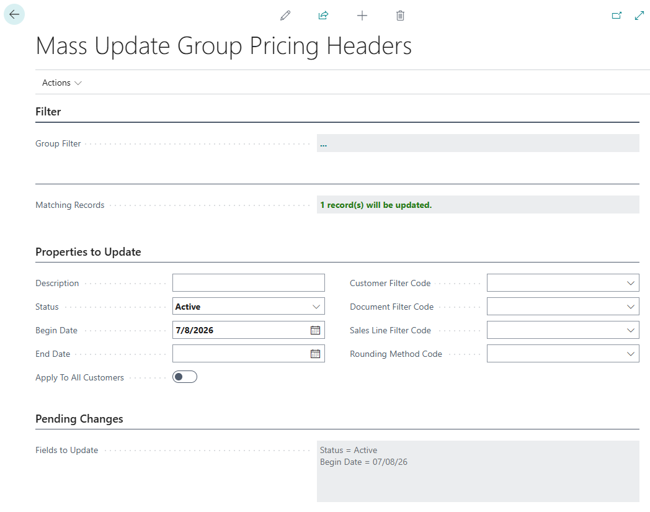
Task: Delete using the trash can icon
Action: [x=400, y=16]
